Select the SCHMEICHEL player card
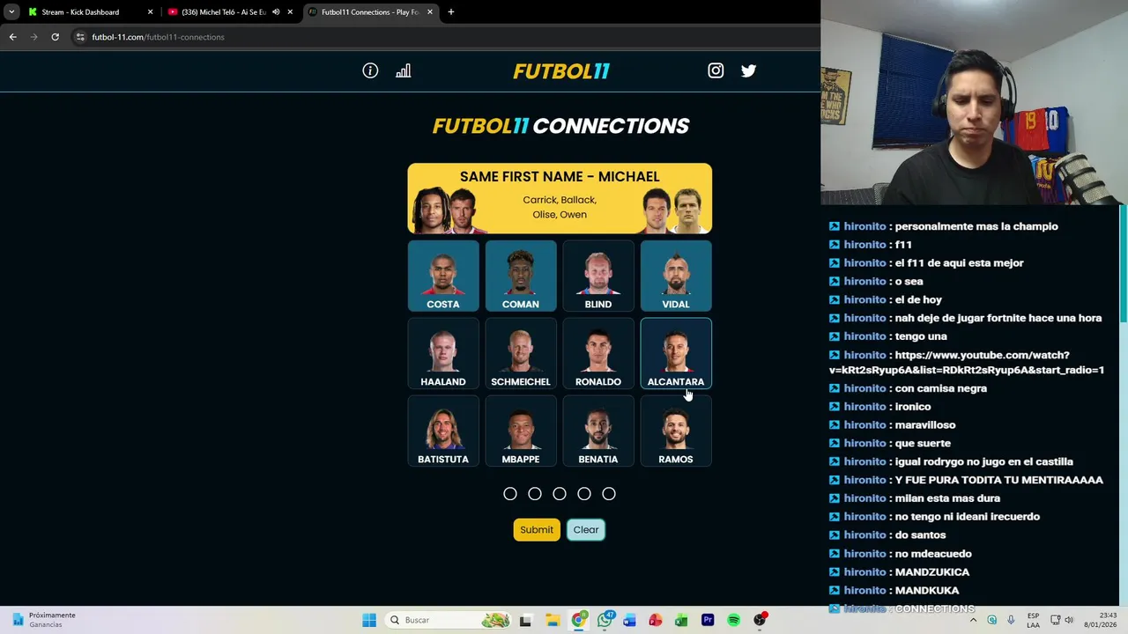 [x=521, y=353]
